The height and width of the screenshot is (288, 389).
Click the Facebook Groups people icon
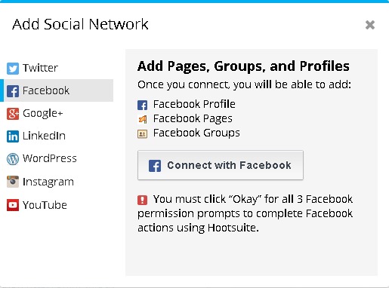pos(142,134)
